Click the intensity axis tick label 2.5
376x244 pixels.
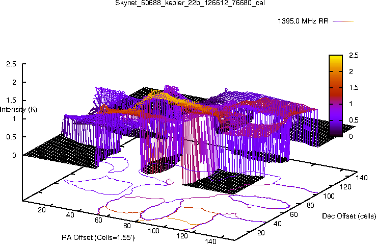(x=12, y=64)
